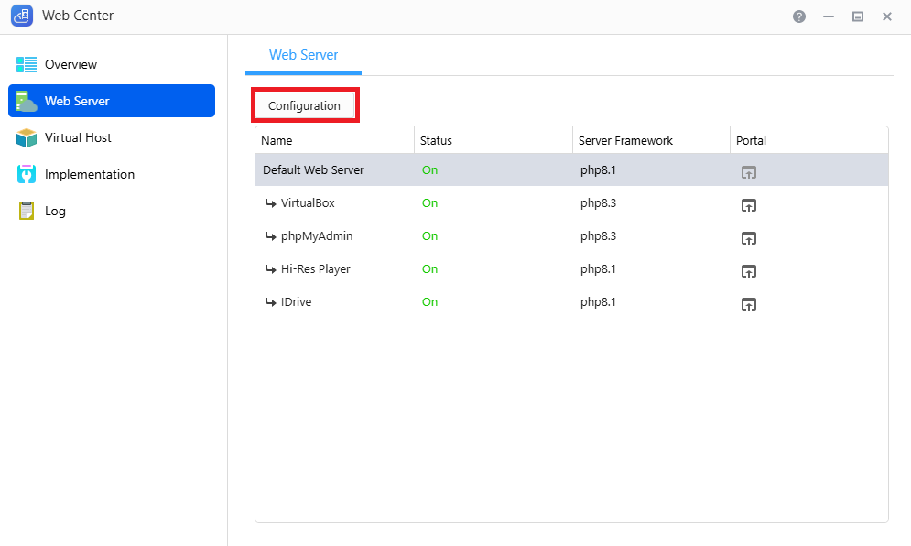
Task: Click php8.1 in the Hi-Res Player row
Action: tap(598, 270)
